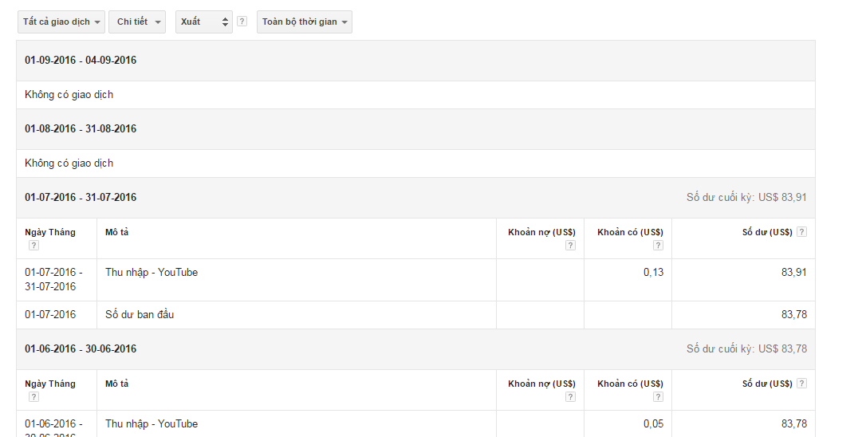Click help icon under Khoản có in June table
Viewport: 862px width, 437px height.
(x=658, y=397)
